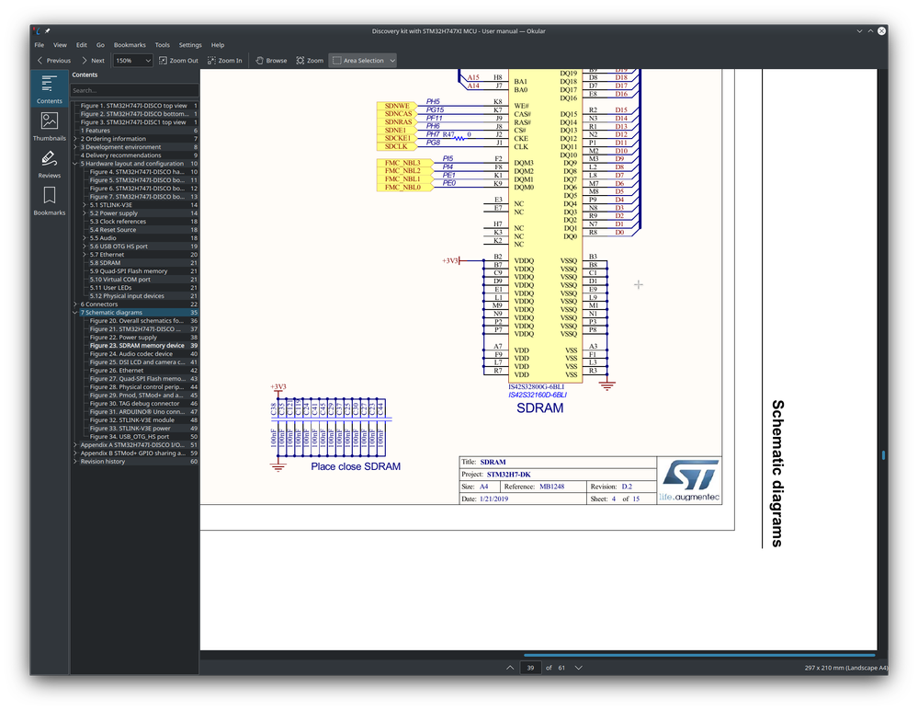Open the View menu

click(x=60, y=44)
